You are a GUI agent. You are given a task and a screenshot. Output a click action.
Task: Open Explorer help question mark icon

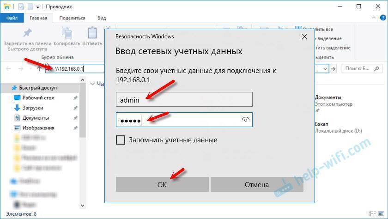pyautogui.click(x=383, y=18)
